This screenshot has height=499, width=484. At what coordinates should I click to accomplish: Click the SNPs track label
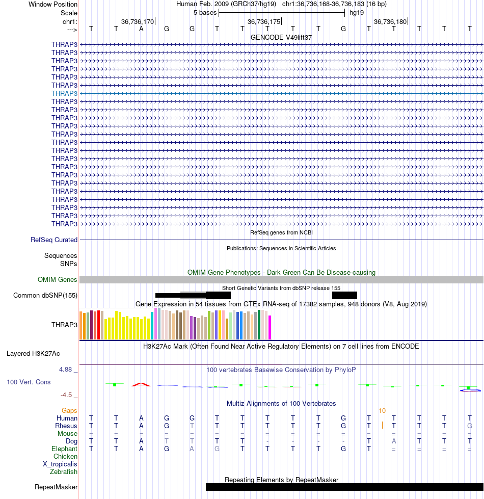[68, 264]
